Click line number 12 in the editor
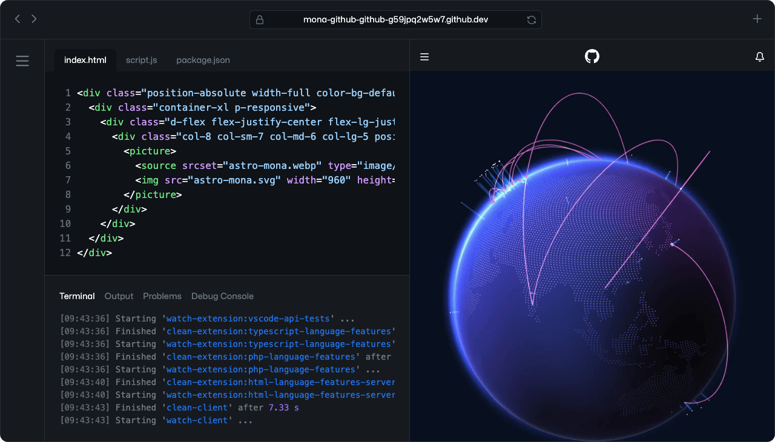This screenshot has width=775, height=442. click(65, 253)
